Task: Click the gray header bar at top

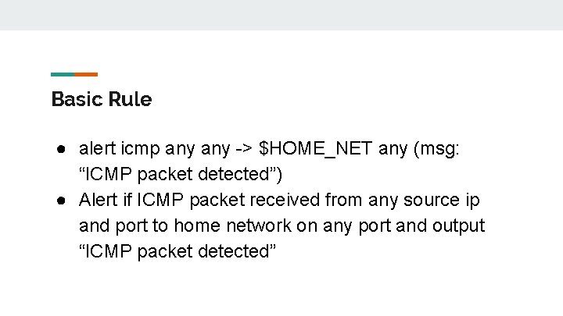Action: tap(281, 15)
